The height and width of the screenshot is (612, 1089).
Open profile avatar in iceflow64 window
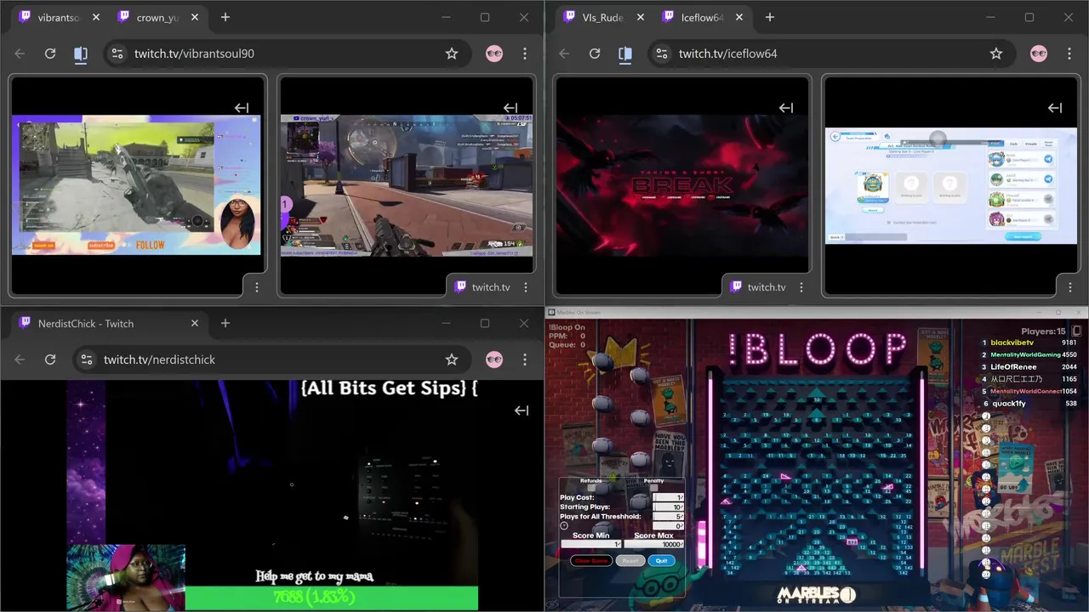click(1039, 54)
